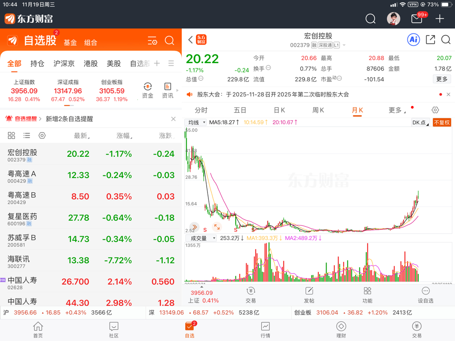
Task: Show 更多 quote details button
Action: [442, 79]
